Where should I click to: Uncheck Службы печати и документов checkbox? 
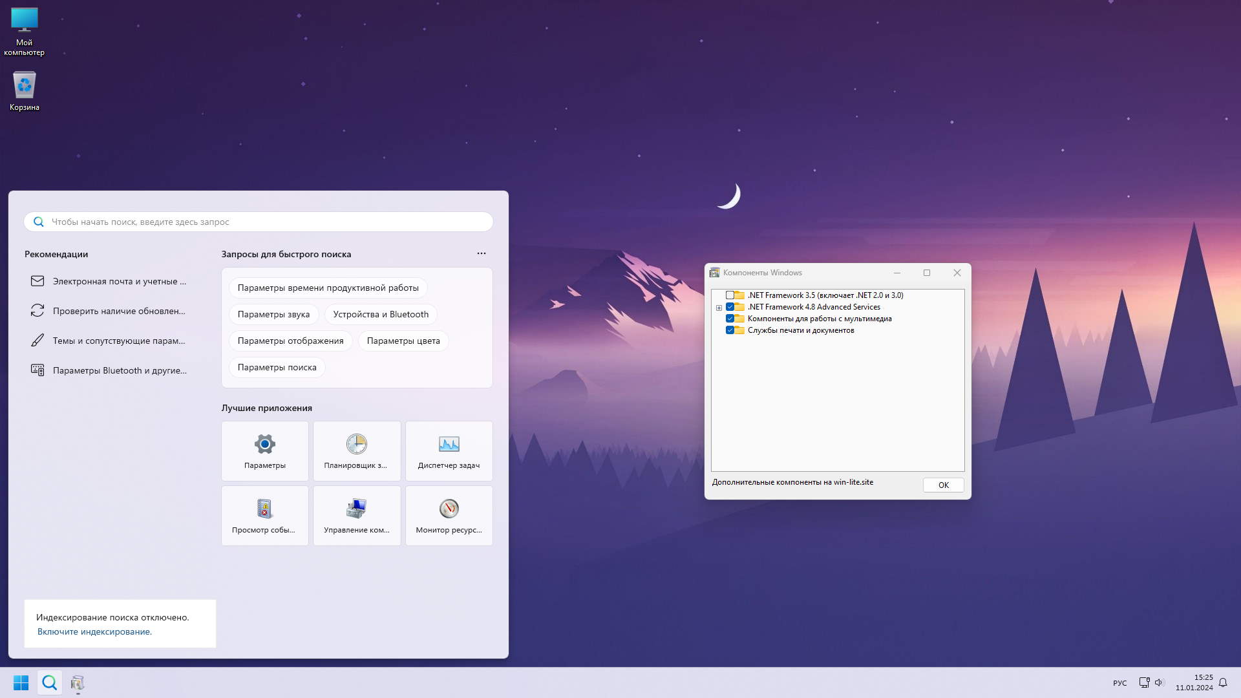click(x=730, y=330)
